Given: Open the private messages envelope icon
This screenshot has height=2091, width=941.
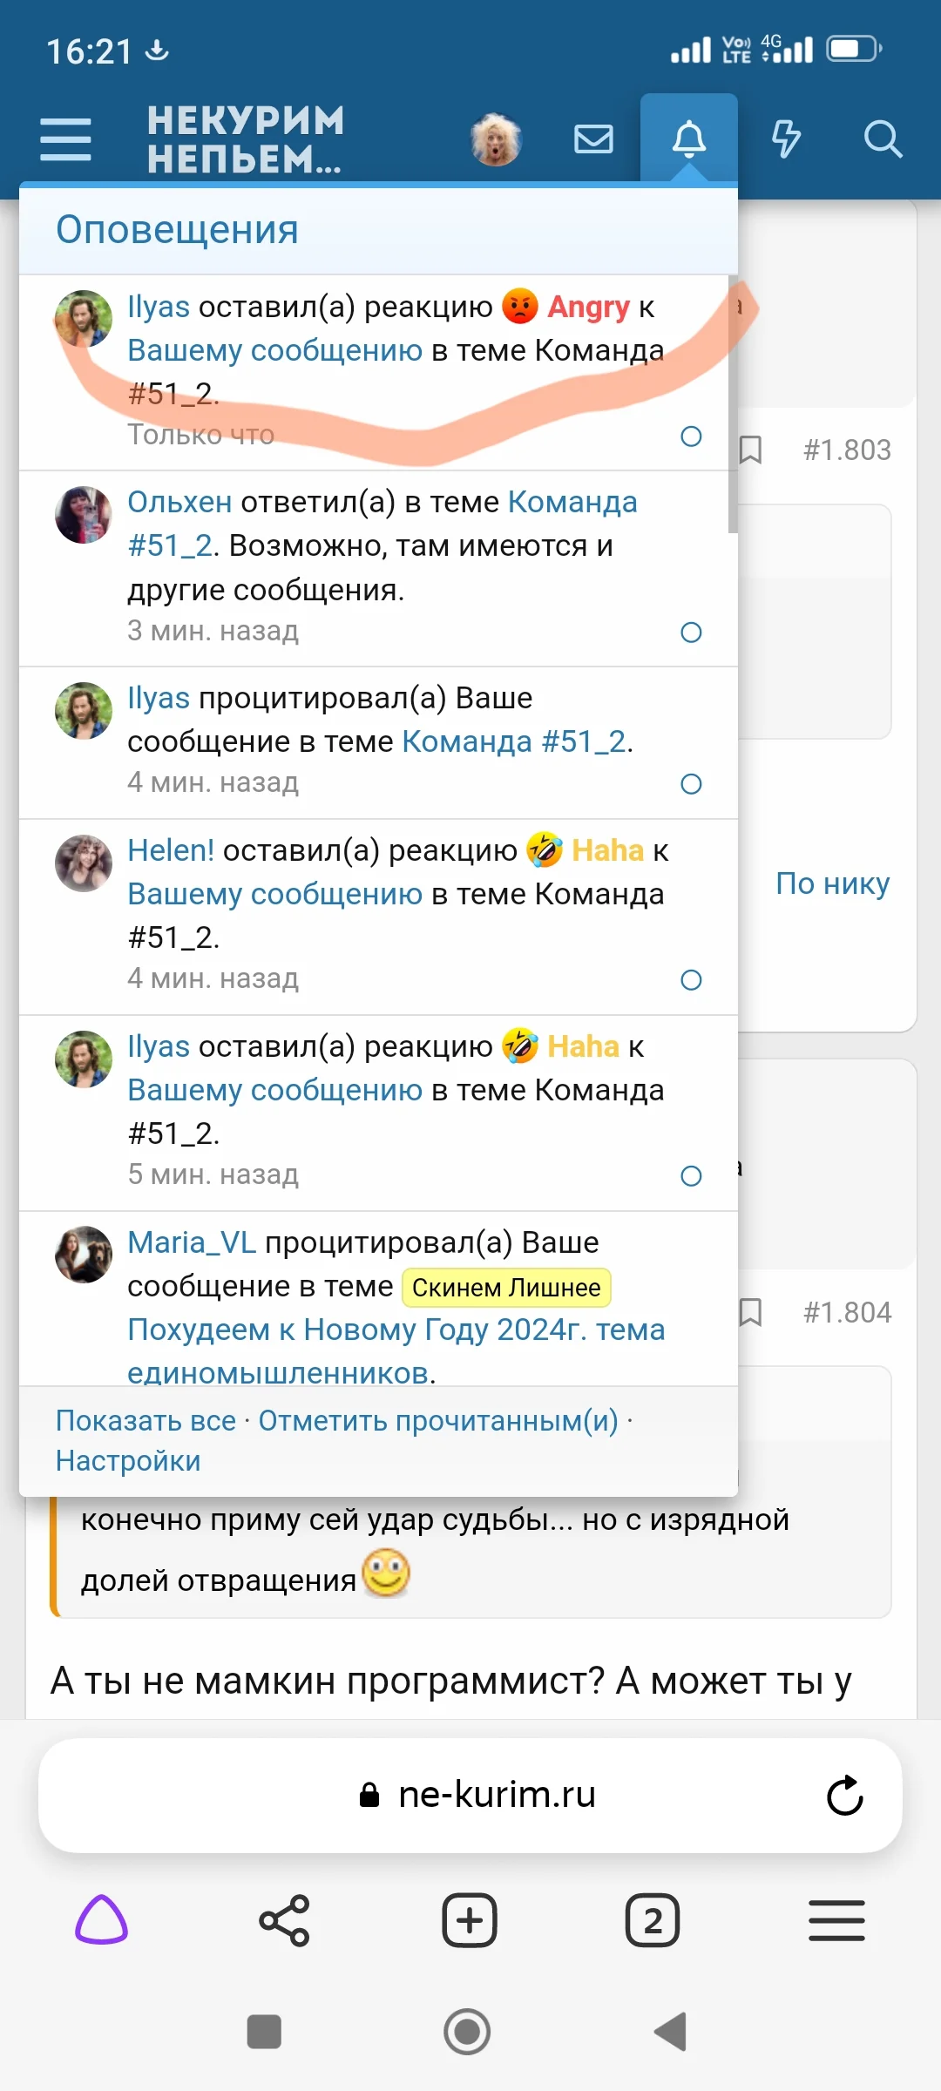Looking at the screenshot, I should click(593, 139).
